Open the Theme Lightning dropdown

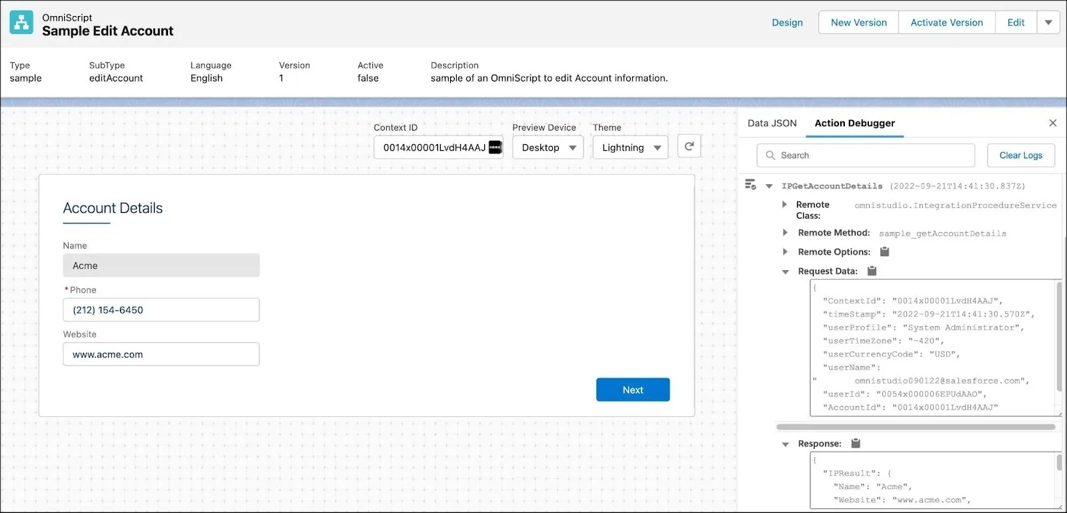coord(630,147)
